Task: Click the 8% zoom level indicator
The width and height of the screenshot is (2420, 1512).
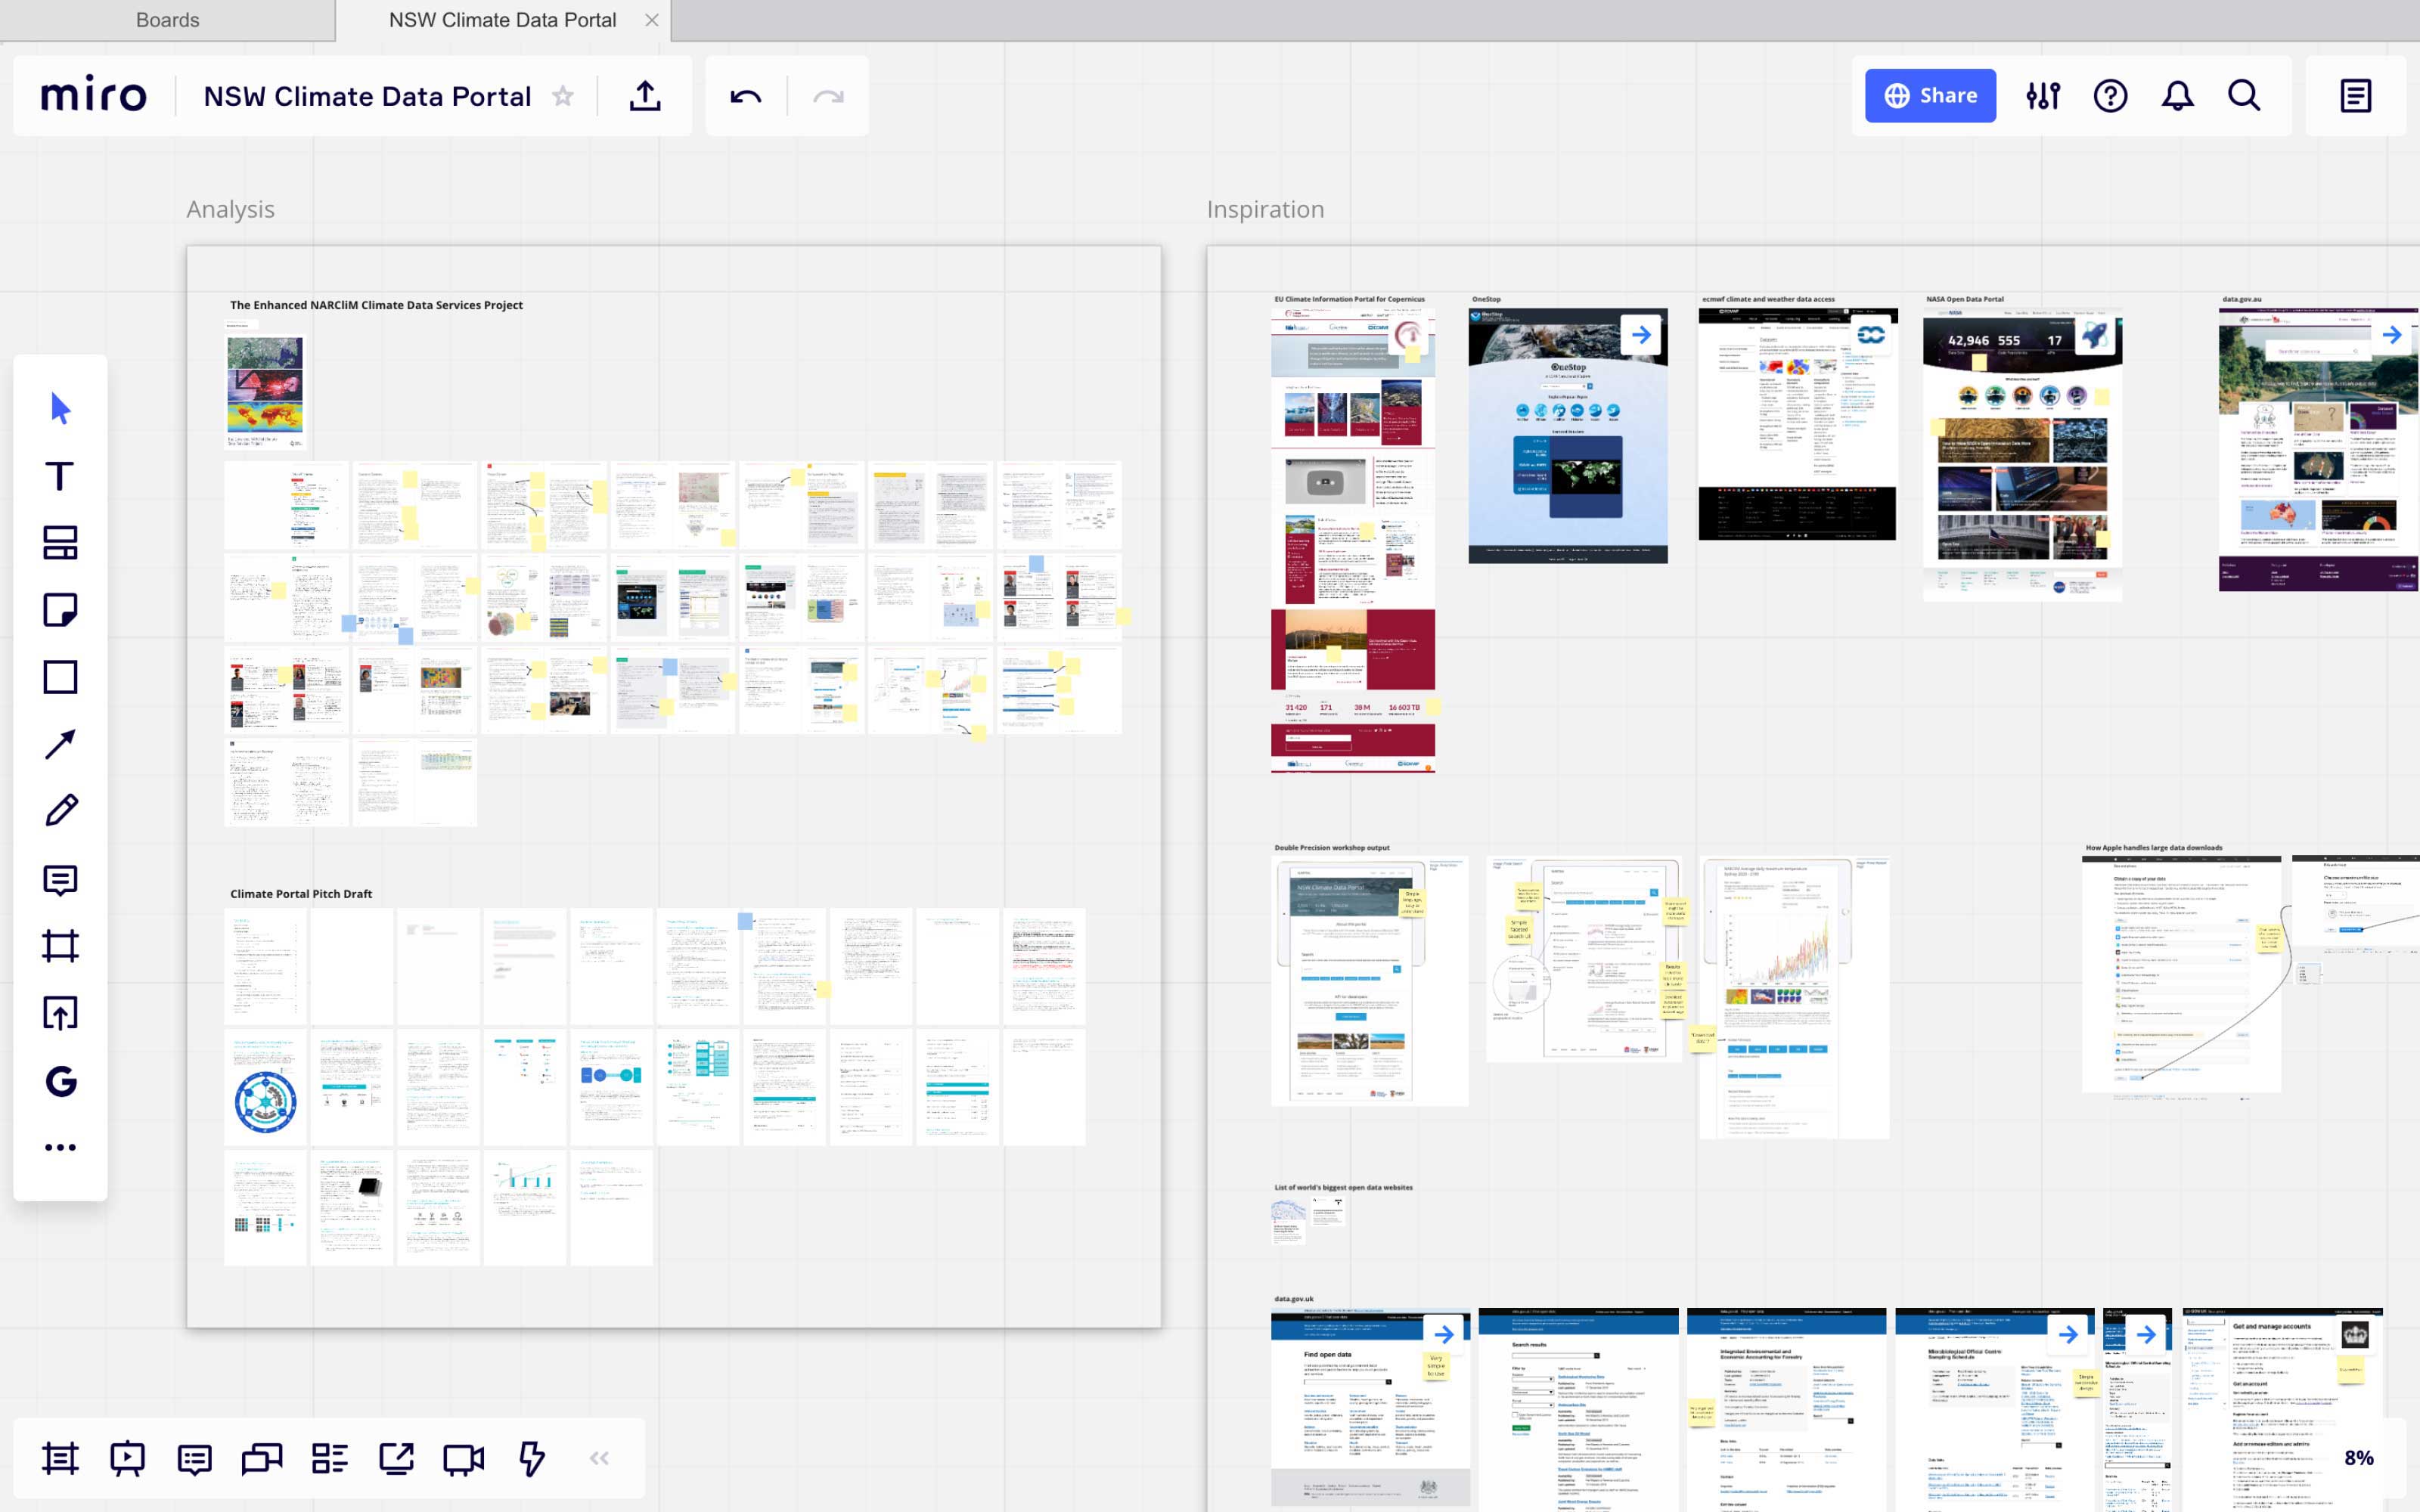Action: (x=2358, y=1458)
